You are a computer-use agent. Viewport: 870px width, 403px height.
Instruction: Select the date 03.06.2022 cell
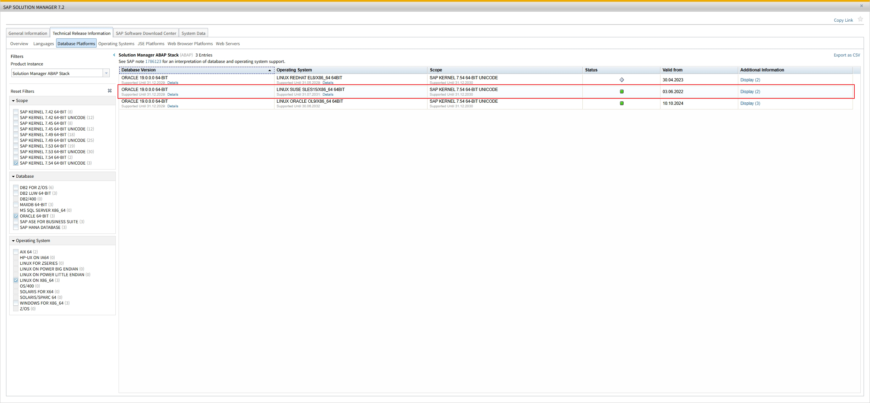point(699,92)
